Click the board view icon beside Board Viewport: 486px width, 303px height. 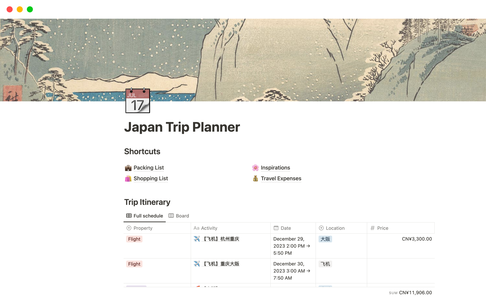pos(171,216)
